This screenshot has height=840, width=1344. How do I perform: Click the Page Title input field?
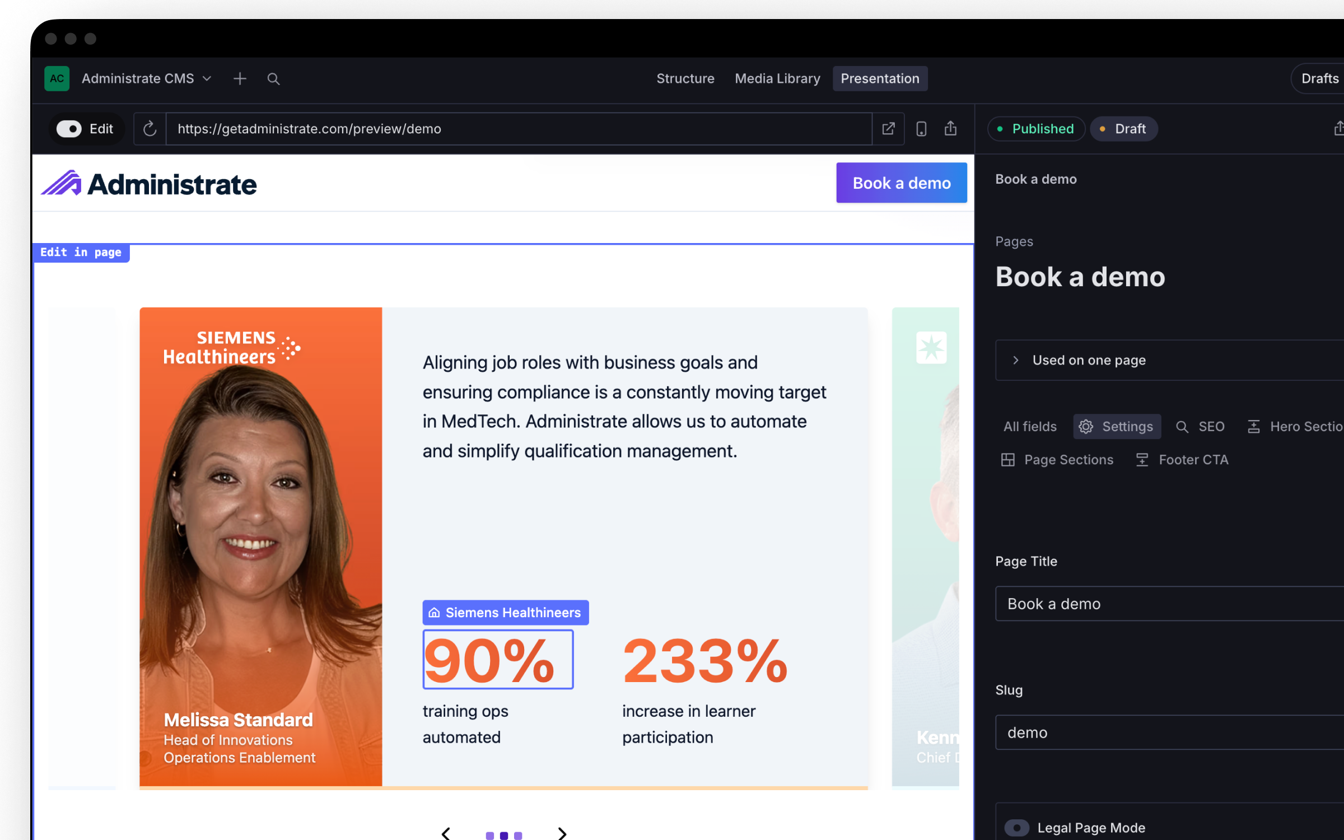[x=1169, y=604]
